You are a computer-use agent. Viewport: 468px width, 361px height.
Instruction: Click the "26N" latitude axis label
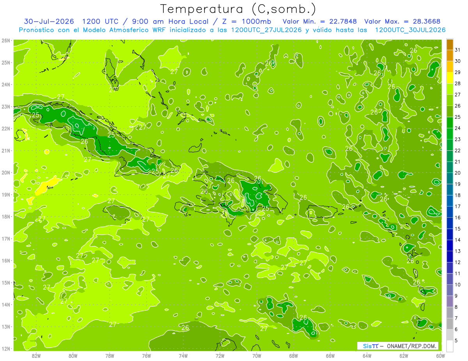6,41
